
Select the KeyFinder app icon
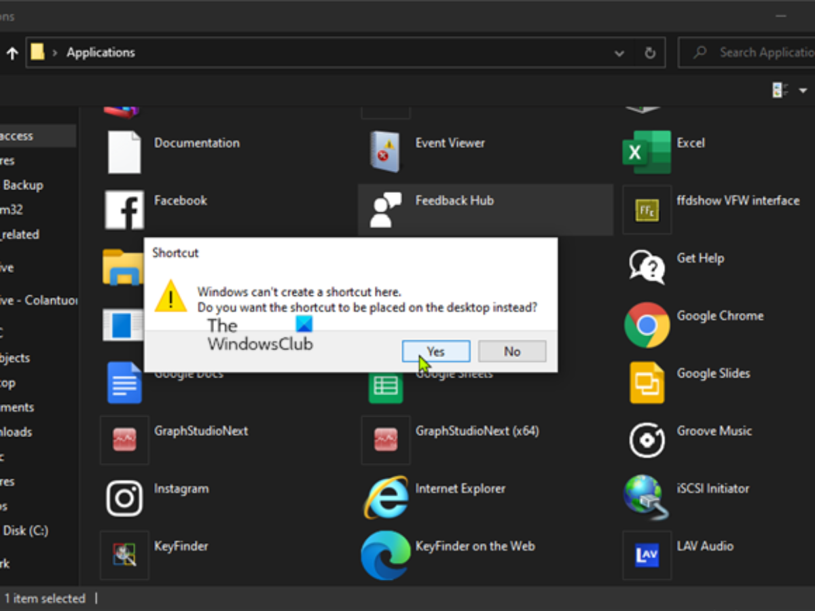tap(124, 555)
